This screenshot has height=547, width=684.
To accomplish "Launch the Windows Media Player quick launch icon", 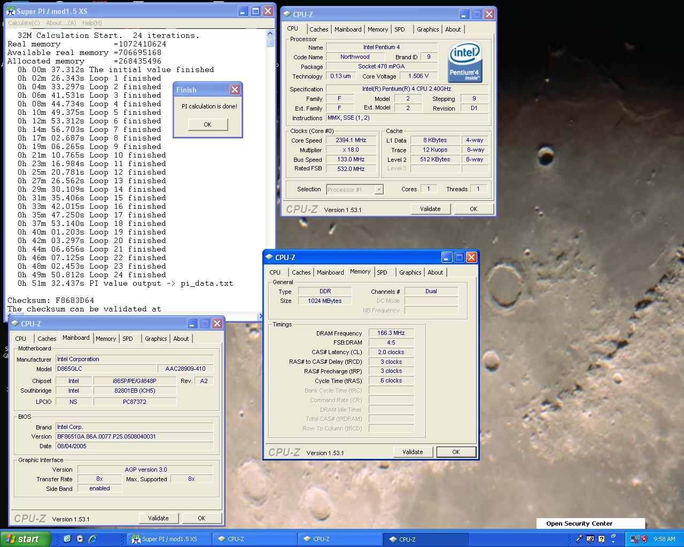I will (x=80, y=539).
